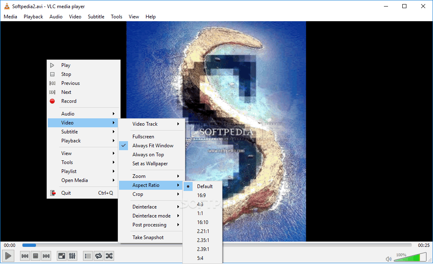Image resolution: width=433 pixels, height=264 pixels.
Task: Expand the Video Track submenu
Action: [x=144, y=124]
